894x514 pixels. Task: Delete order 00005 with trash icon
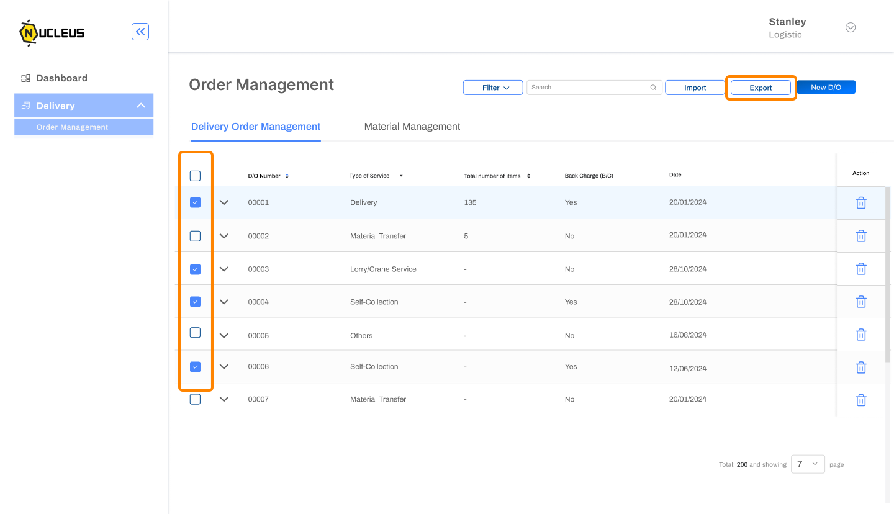coord(861,335)
